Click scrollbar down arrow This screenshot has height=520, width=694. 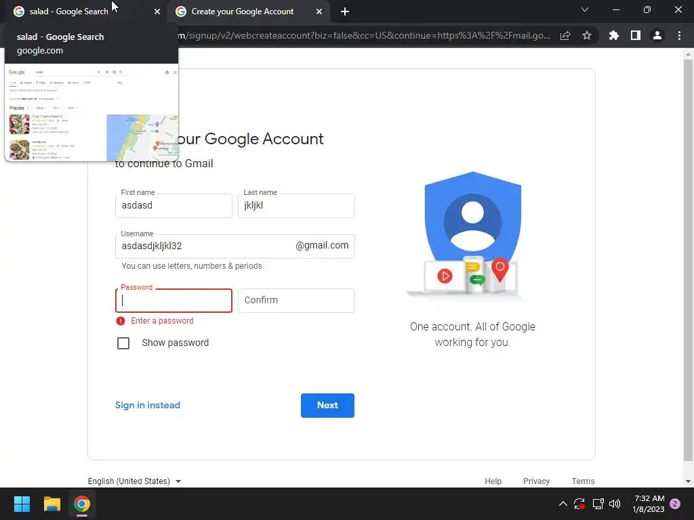688,481
